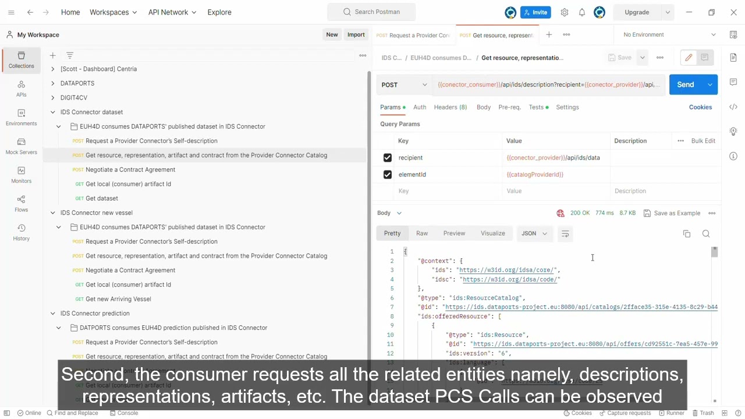Expand the Upgrade dropdown arrow

point(668,12)
